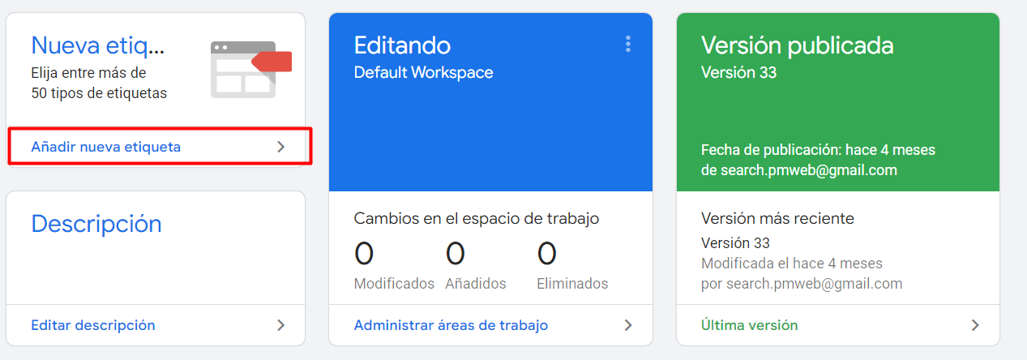Click Versión 33 under Versión más reciente
Screen dimensions: 1027x360
click(735, 243)
